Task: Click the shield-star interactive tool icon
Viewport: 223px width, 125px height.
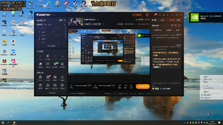Action: tap(48, 56)
